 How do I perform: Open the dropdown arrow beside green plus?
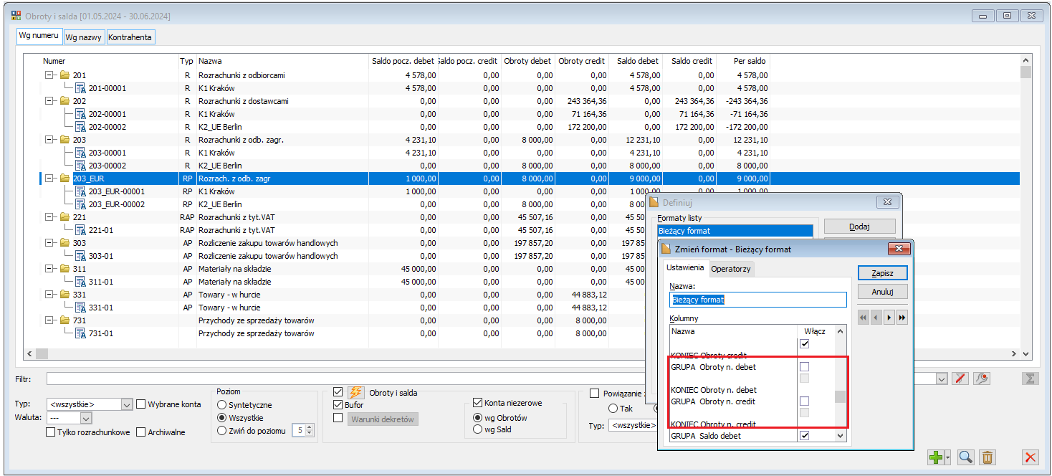tap(947, 457)
